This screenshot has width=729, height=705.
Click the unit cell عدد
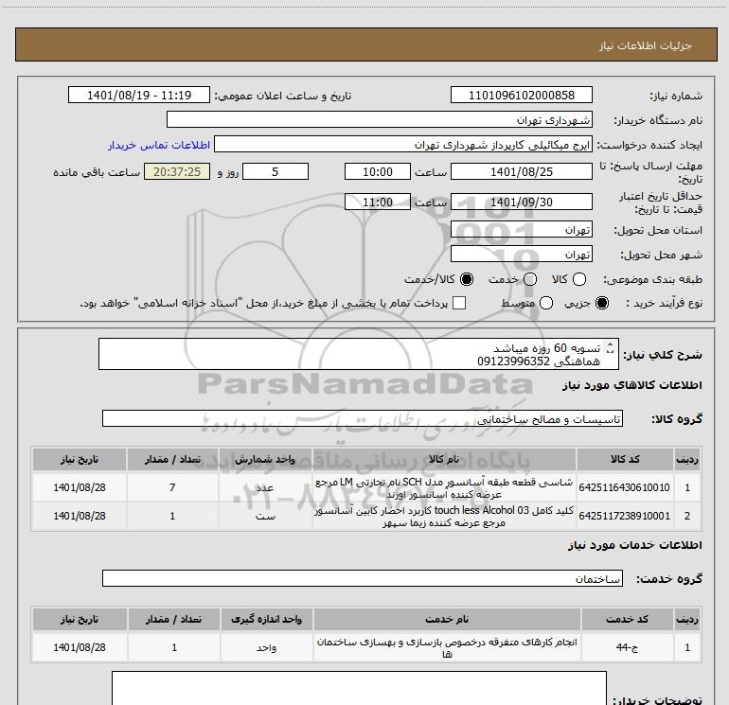[x=265, y=487]
